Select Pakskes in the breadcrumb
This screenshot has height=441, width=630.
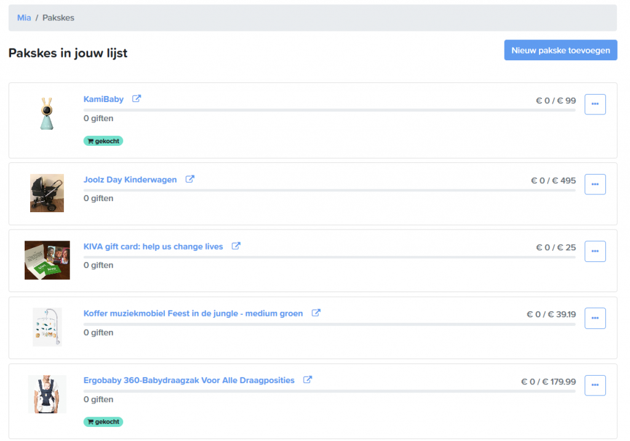[x=58, y=18]
